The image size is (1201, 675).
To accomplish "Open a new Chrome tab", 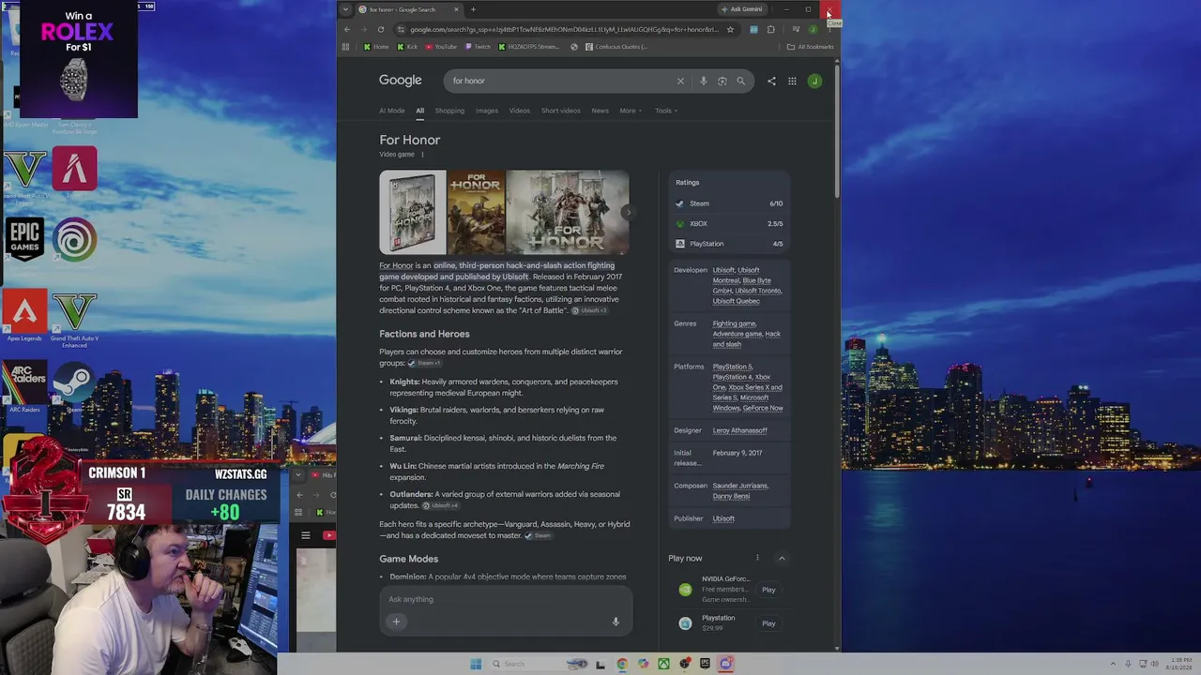I will pos(473,9).
